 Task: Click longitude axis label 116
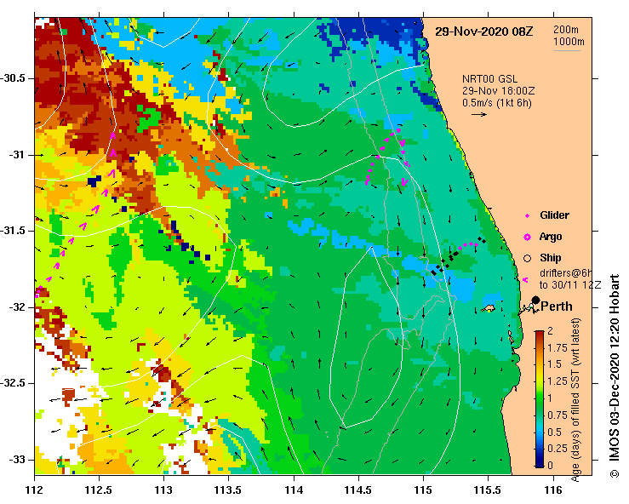click(x=553, y=490)
